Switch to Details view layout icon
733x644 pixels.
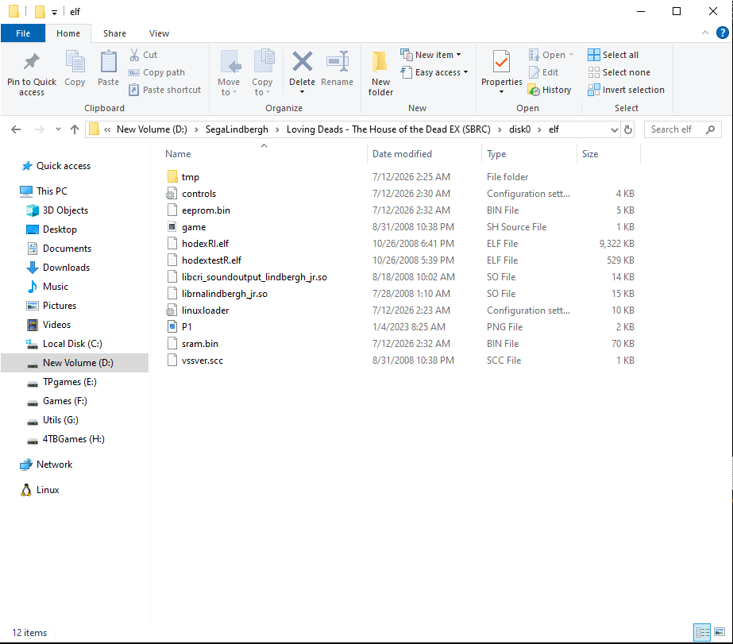(702, 632)
